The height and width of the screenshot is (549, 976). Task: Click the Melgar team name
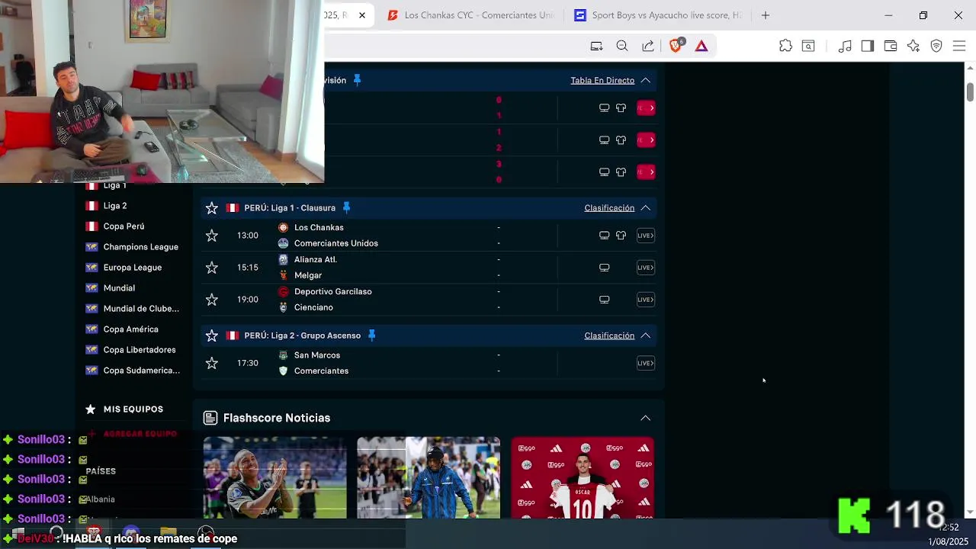tap(308, 275)
